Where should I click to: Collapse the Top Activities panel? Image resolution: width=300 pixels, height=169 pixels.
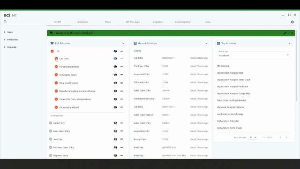[290, 43]
